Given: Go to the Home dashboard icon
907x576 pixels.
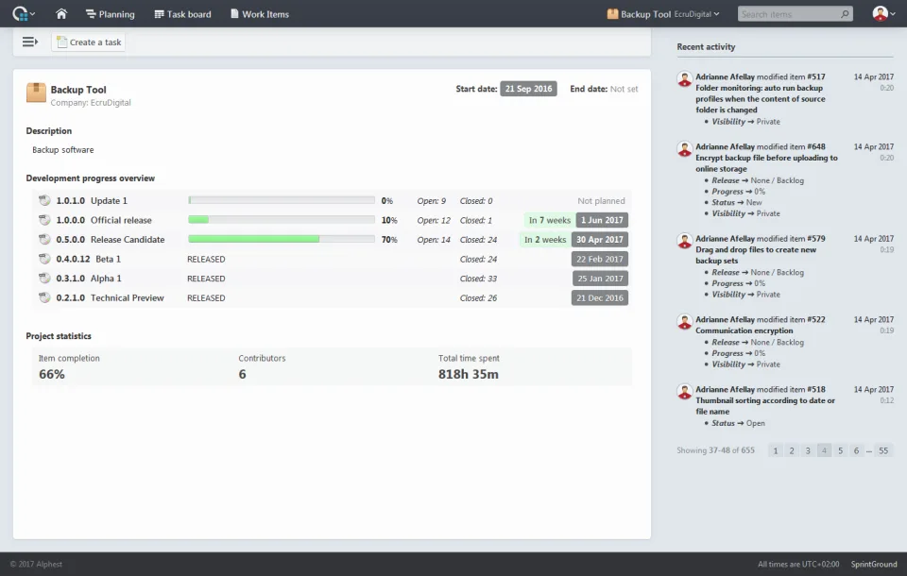Looking at the screenshot, I should point(61,14).
